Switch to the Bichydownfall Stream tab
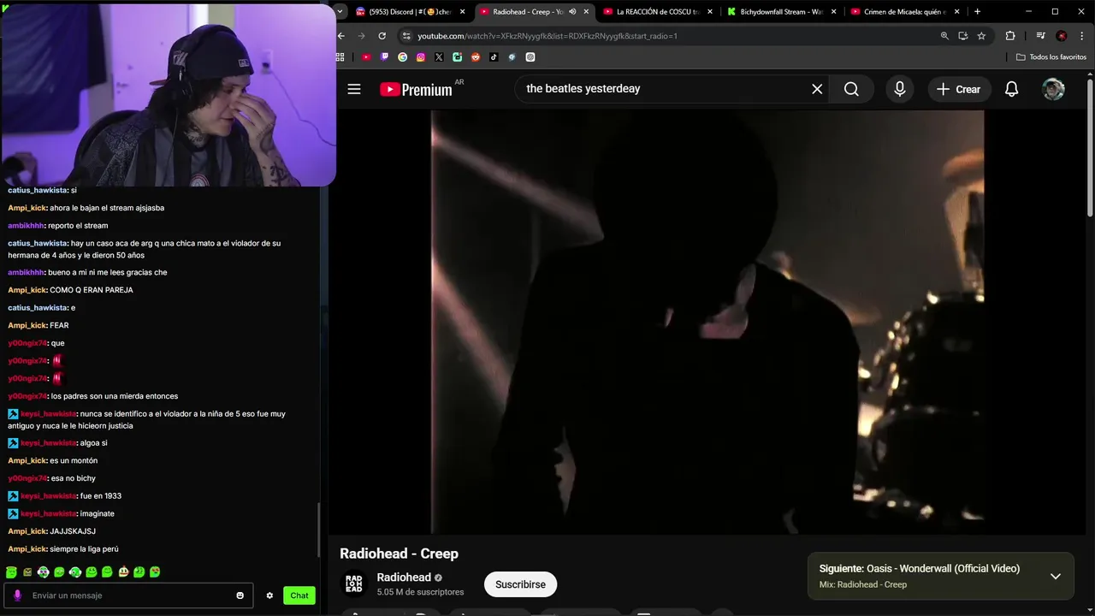This screenshot has height=616, width=1095. [x=783, y=12]
